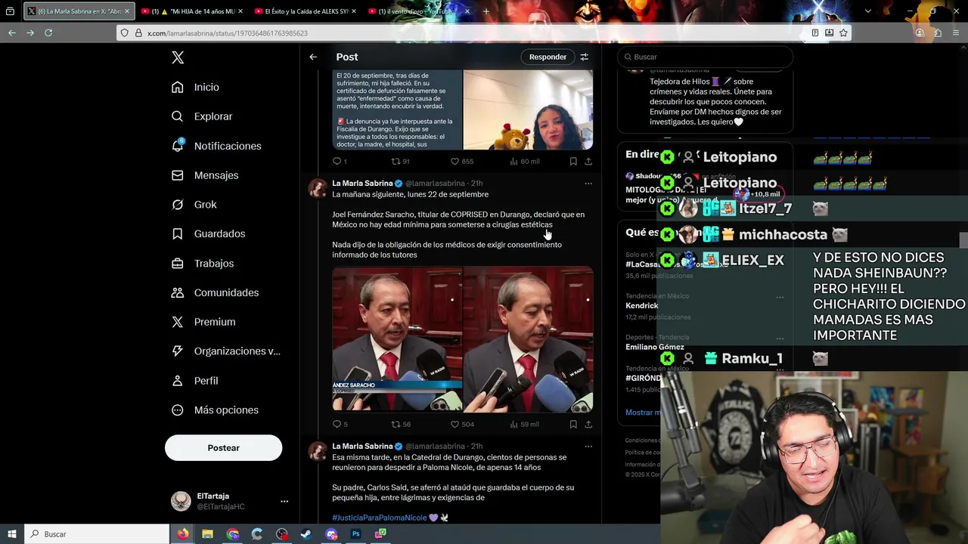The width and height of the screenshot is (968, 544).
Task: Open Kendrick trending topic
Action: point(642,305)
